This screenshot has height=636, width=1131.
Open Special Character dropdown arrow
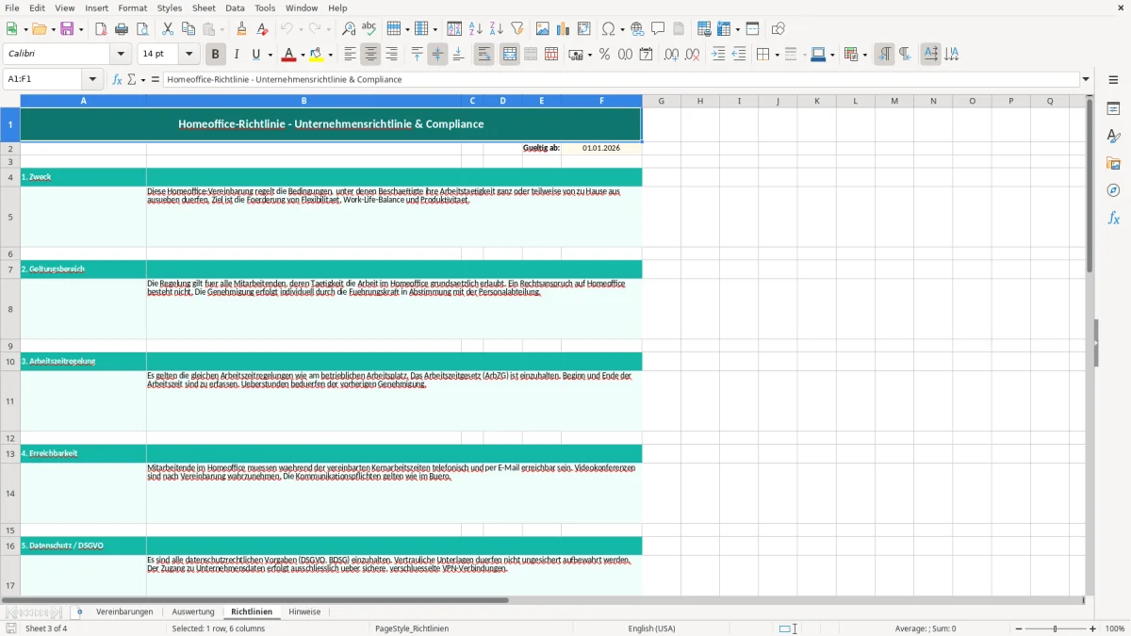click(622, 29)
